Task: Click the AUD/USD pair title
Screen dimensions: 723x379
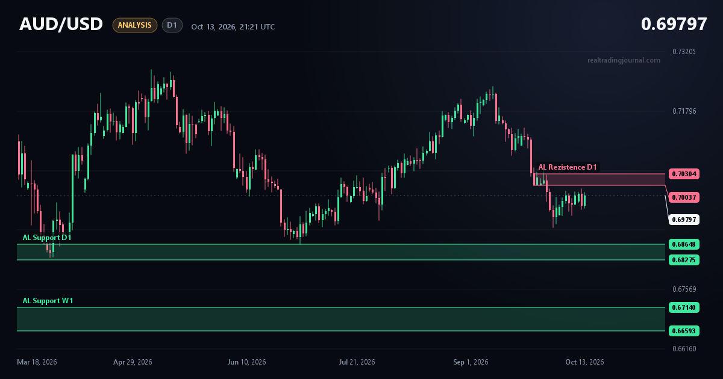Action: tap(61, 25)
